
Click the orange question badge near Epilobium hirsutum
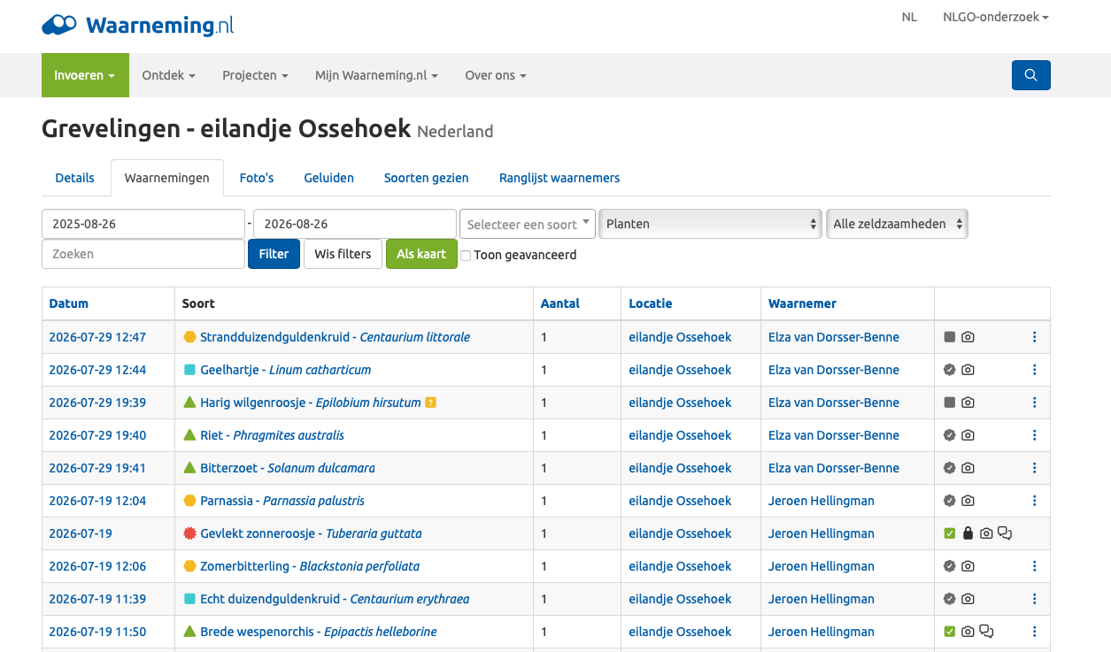tap(431, 403)
